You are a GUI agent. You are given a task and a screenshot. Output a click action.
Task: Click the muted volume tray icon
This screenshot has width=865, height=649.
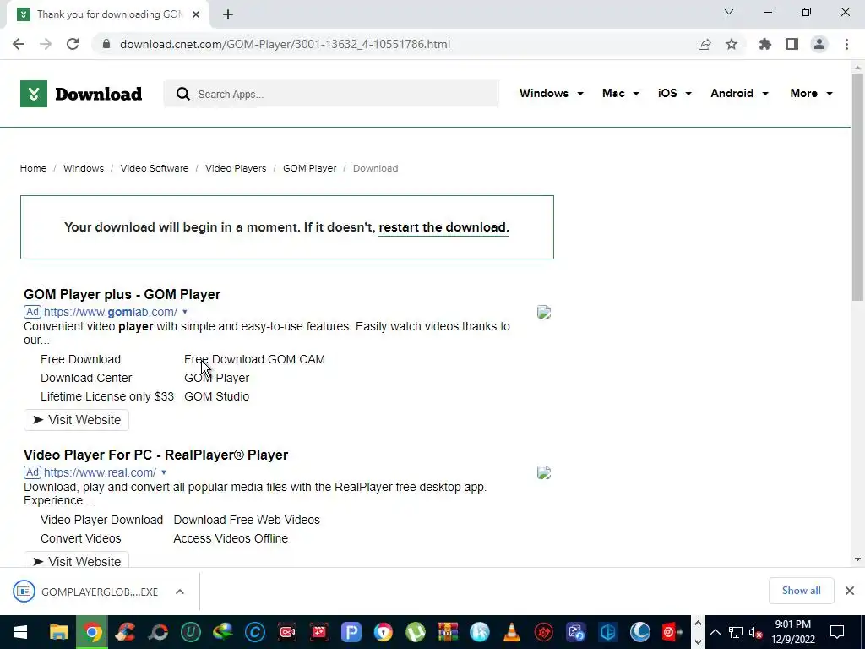point(756,632)
